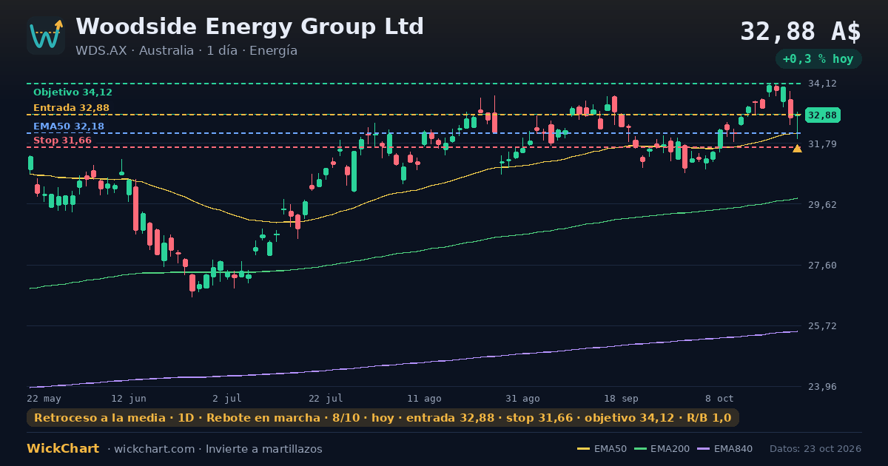Click the 2 jul date label
The height and width of the screenshot is (466, 888).
(x=227, y=398)
